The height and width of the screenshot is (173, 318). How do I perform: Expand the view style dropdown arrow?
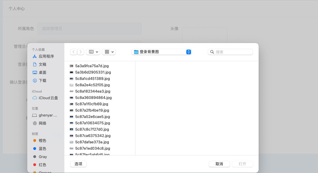point(97,52)
